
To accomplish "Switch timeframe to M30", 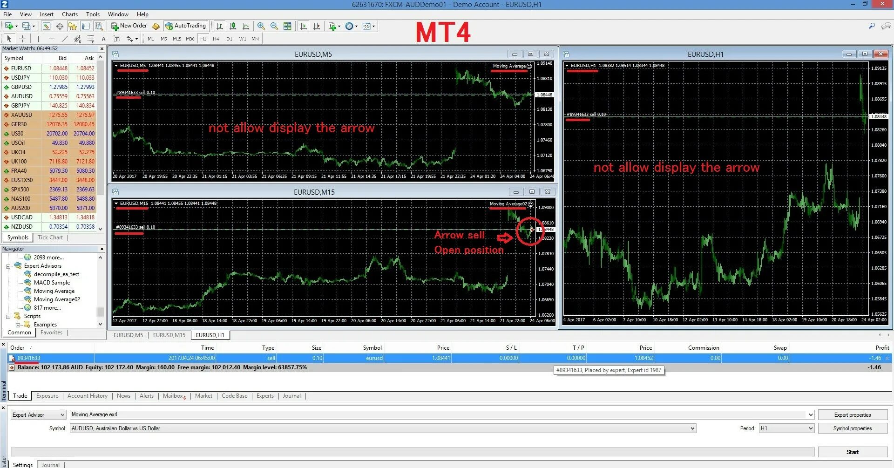I will (190, 39).
